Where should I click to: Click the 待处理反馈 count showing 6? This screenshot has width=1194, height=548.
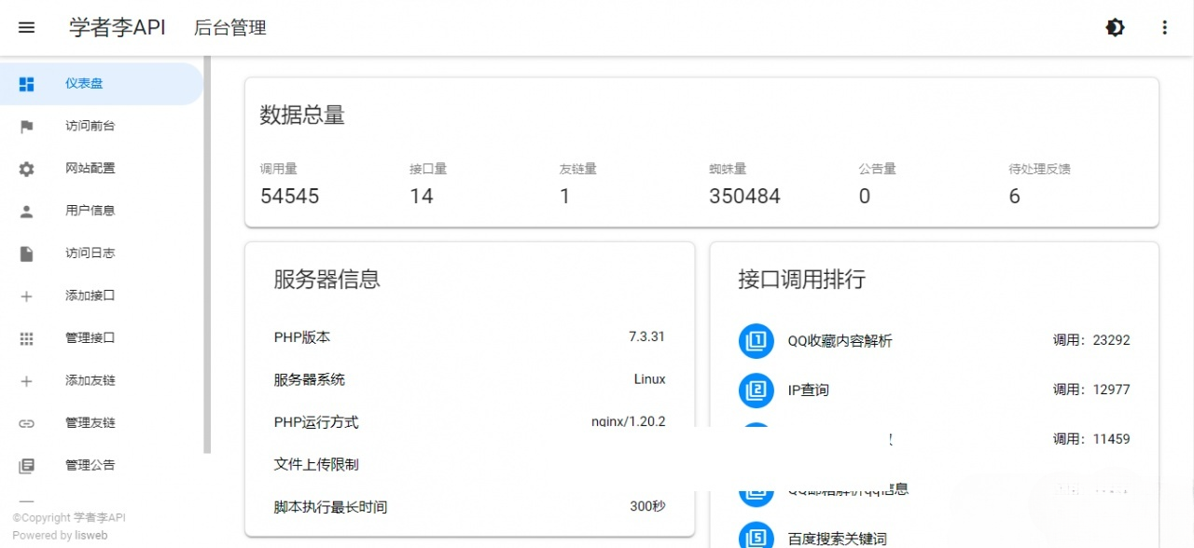click(x=1014, y=196)
